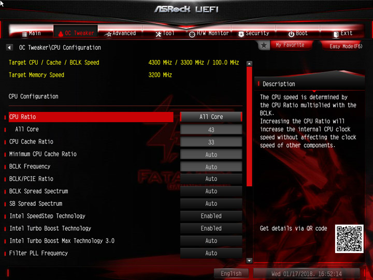The height and width of the screenshot is (280, 373).
Task: Click the QR code image
Action: pos(349,239)
